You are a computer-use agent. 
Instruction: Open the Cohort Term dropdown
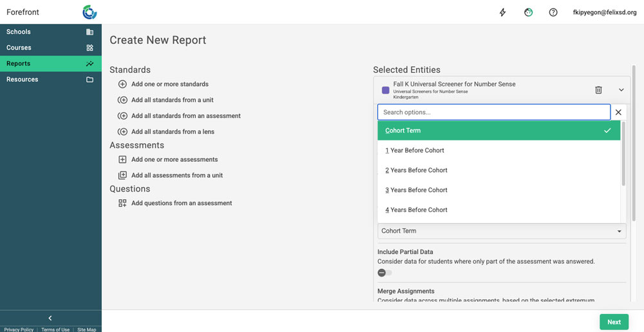point(501,231)
